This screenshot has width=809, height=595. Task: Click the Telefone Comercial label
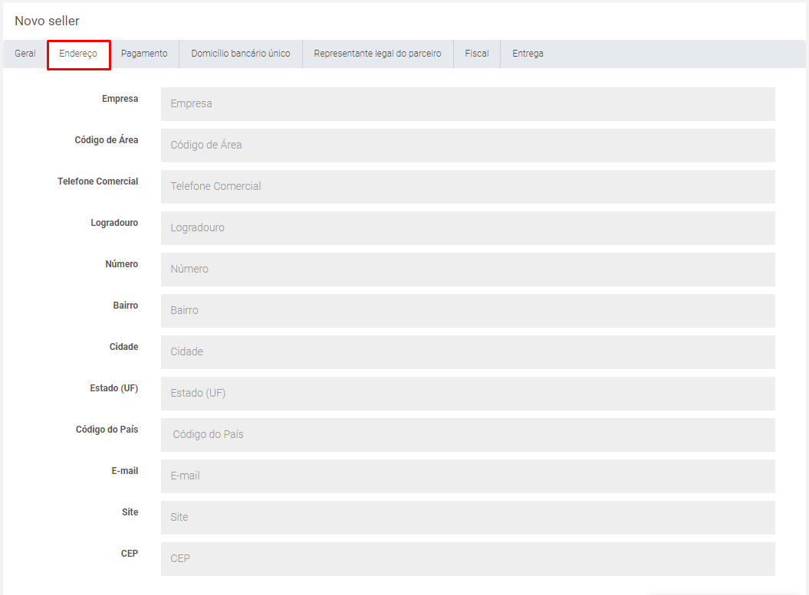point(97,181)
